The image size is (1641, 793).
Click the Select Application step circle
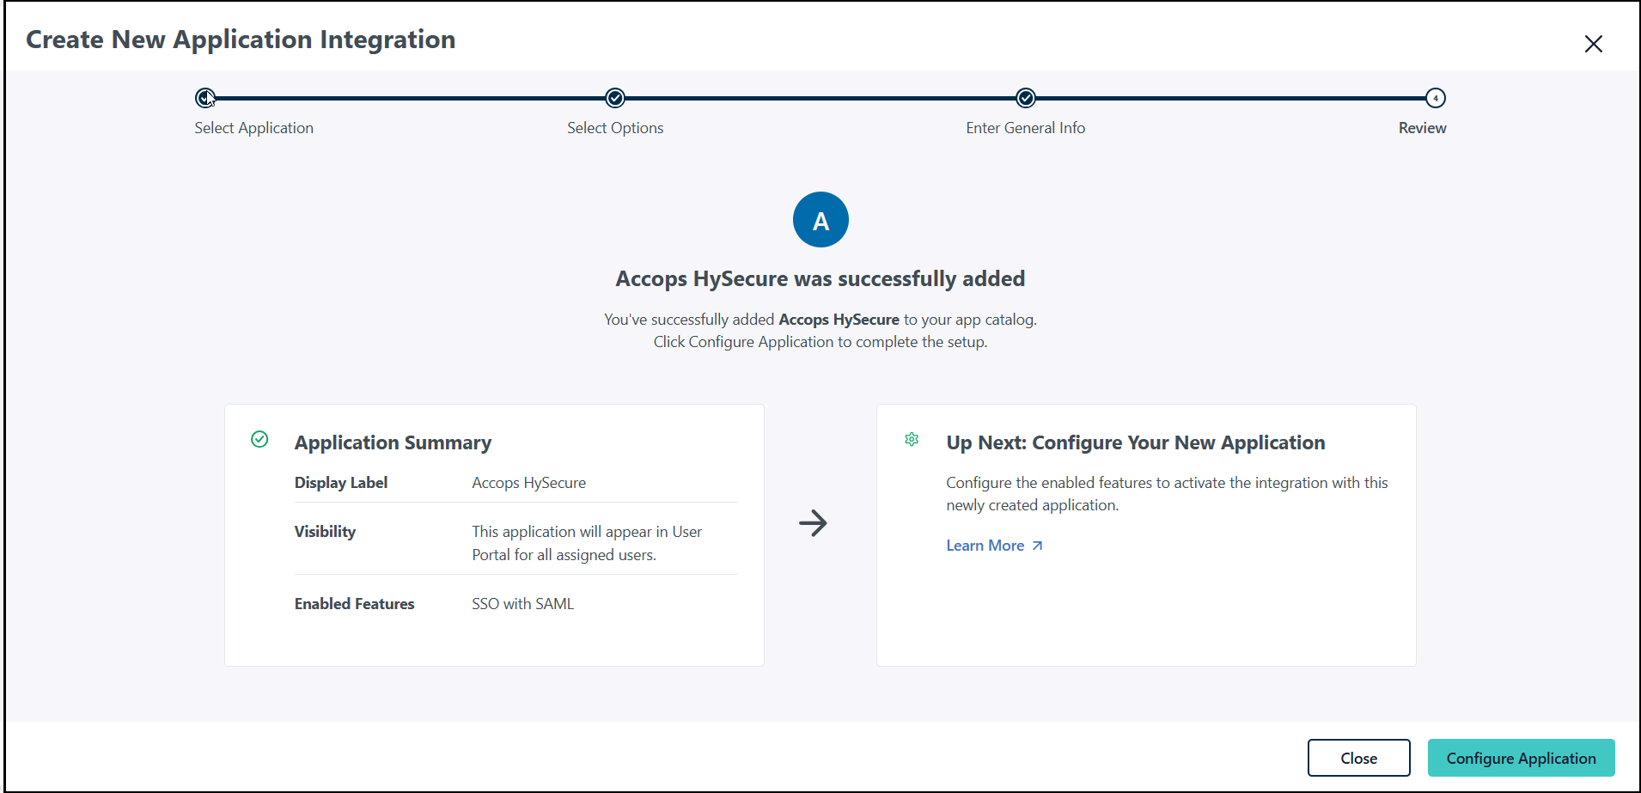pyautogui.click(x=205, y=98)
